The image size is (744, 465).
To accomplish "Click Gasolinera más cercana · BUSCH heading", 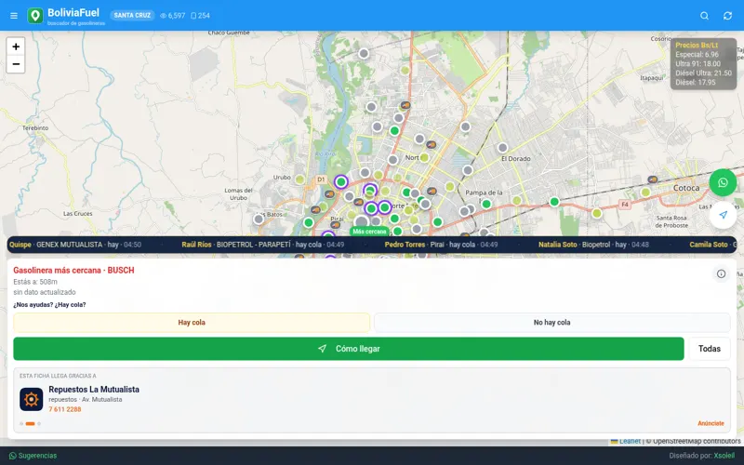I will click(73, 271).
